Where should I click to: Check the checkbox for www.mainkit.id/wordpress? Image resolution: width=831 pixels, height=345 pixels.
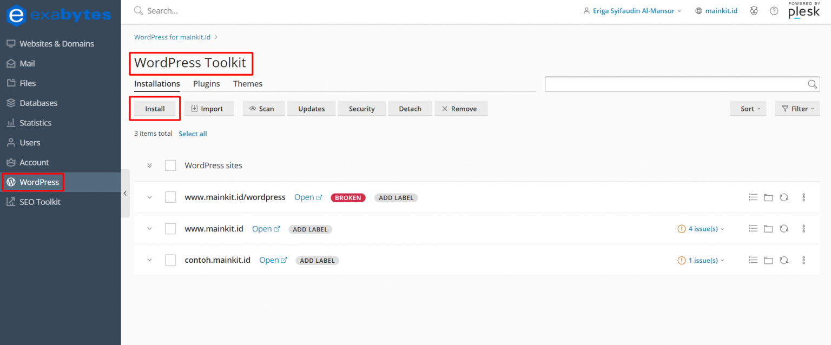(x=170, y=197)
